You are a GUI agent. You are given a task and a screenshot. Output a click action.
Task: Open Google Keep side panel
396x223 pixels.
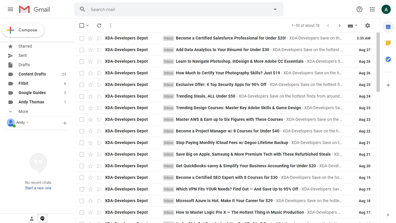tap(388, 43)
